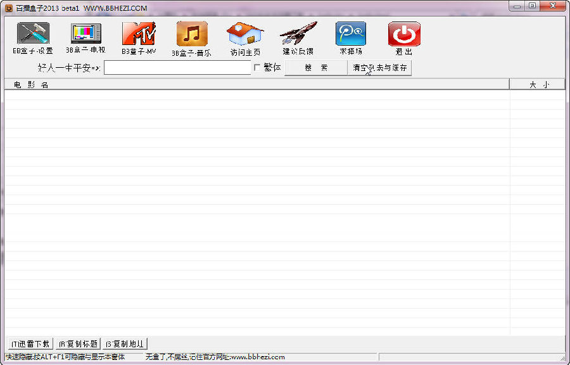
Task: Open the BB盒子 music (音乐) icon
Action: coord(192,34)
